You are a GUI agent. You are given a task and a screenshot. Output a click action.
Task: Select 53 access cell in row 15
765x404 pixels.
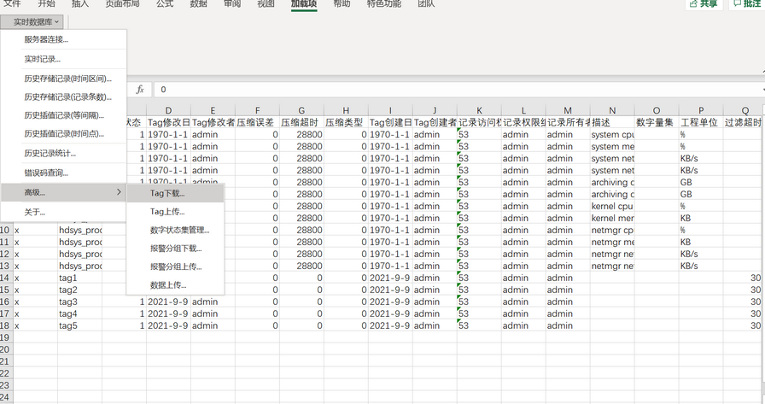click(479, 290)
